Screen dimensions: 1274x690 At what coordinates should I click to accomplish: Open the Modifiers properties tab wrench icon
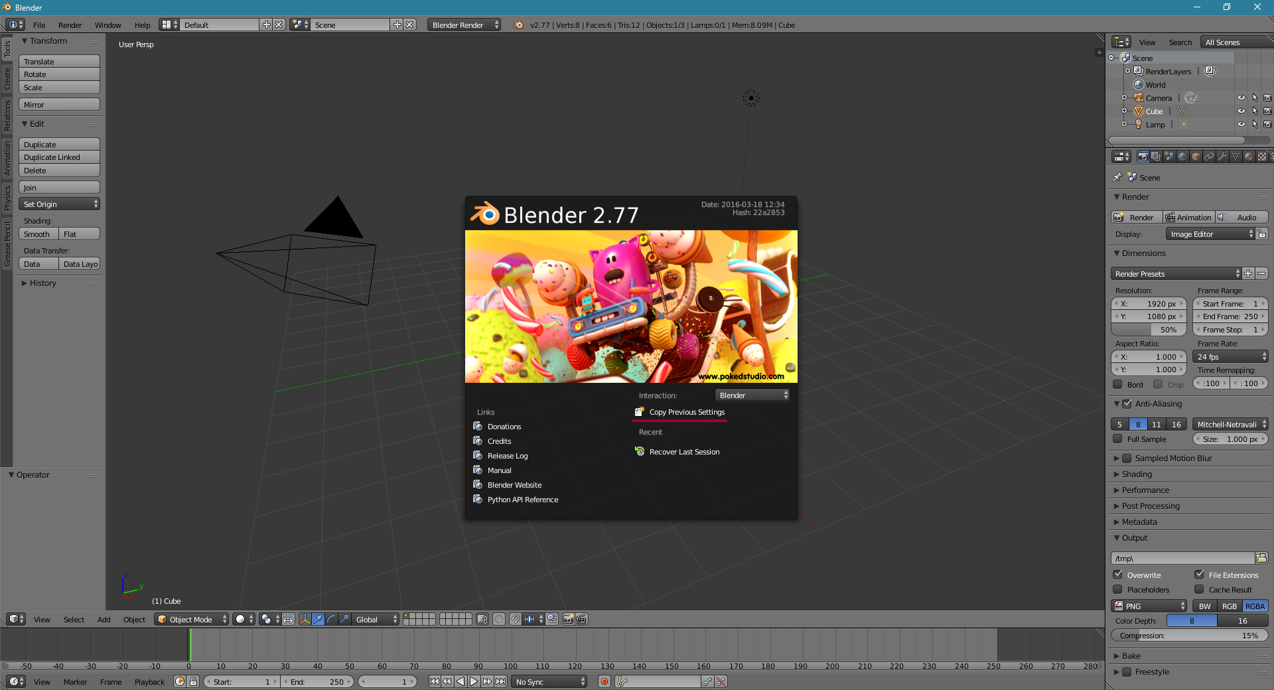click(x=1222, y=157)
